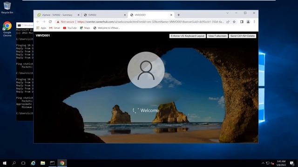Click the VMVDI001 console title
The image size is (298, 167).
tap(43, 35)
